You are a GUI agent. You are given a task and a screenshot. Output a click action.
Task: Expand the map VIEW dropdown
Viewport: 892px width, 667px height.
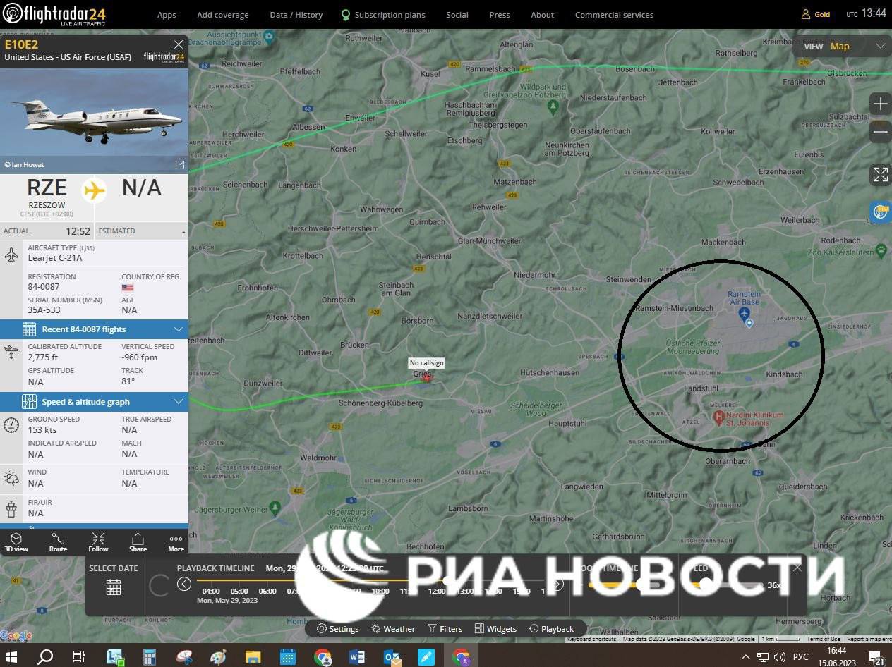tap(880, 47)
